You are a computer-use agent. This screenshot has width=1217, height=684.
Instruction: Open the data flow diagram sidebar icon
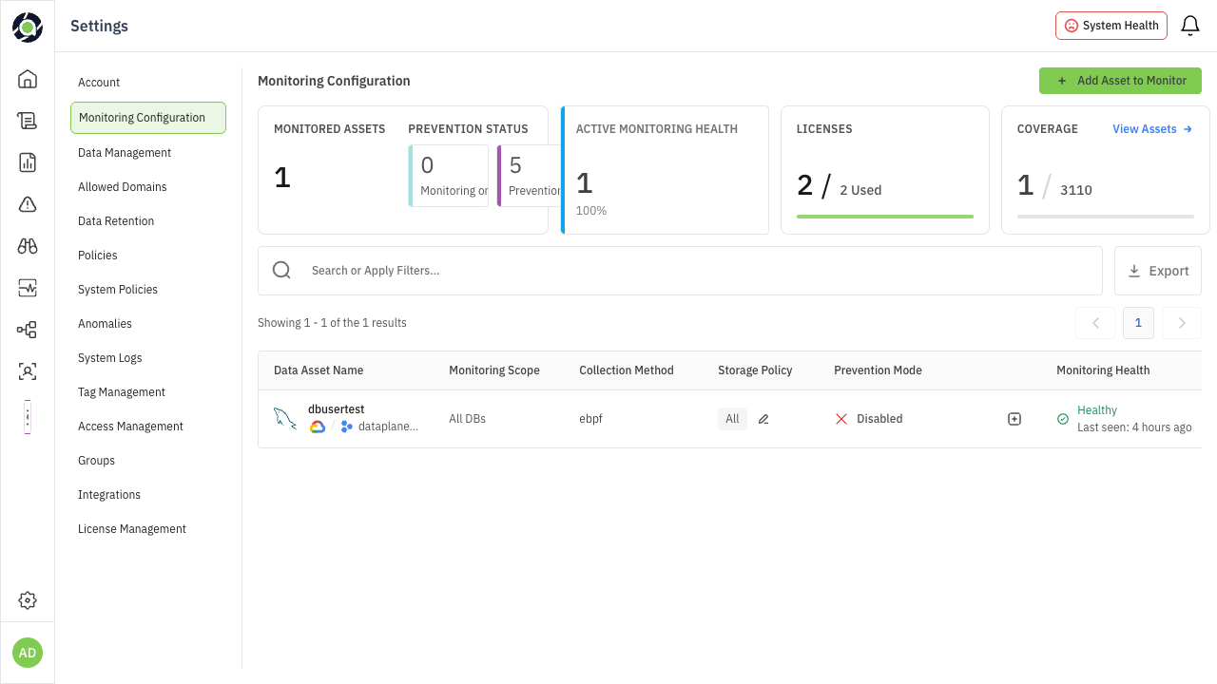point(28,330)
